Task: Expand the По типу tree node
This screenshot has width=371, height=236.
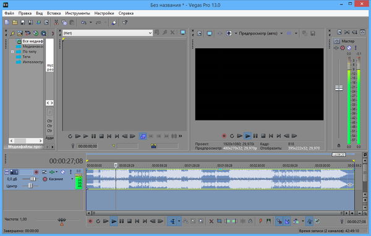Action: tap(12, 51)
